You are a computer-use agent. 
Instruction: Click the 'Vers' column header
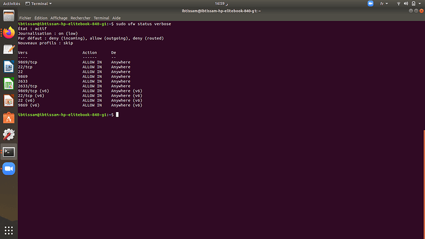tap(23, 52)
